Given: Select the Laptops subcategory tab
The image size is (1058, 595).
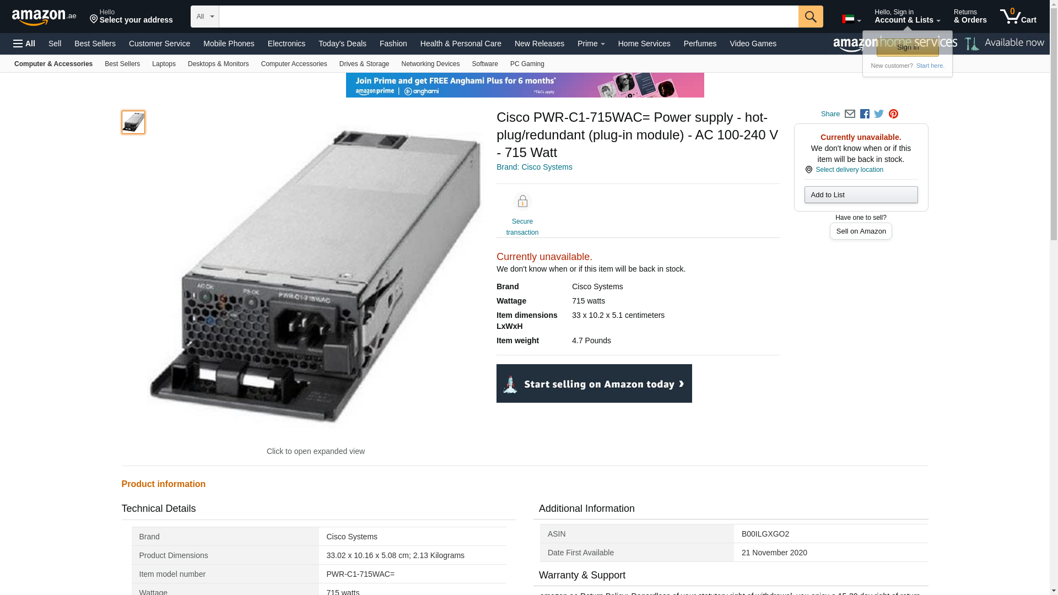Looking at the screenshot, I should click(x=164, y=64).
